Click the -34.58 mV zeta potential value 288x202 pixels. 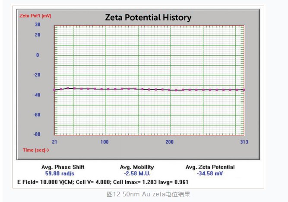tap(210, 173)
